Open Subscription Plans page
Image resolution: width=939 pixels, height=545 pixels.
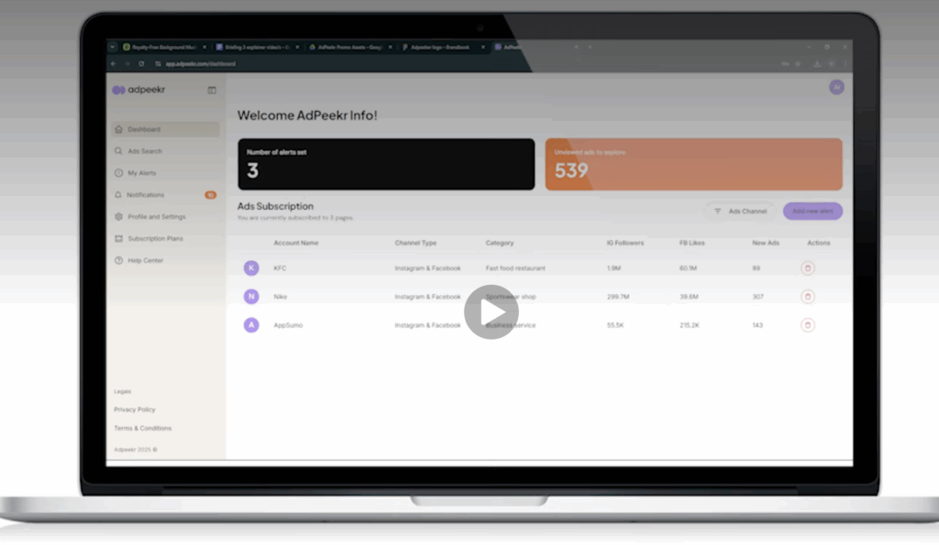165,239
